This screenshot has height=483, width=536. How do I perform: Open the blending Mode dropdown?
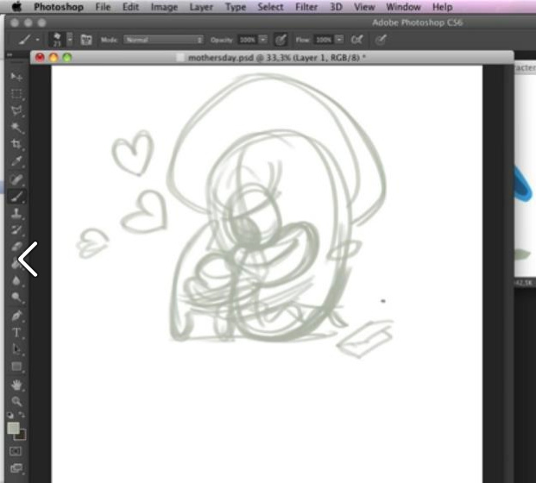pos(163,40)
